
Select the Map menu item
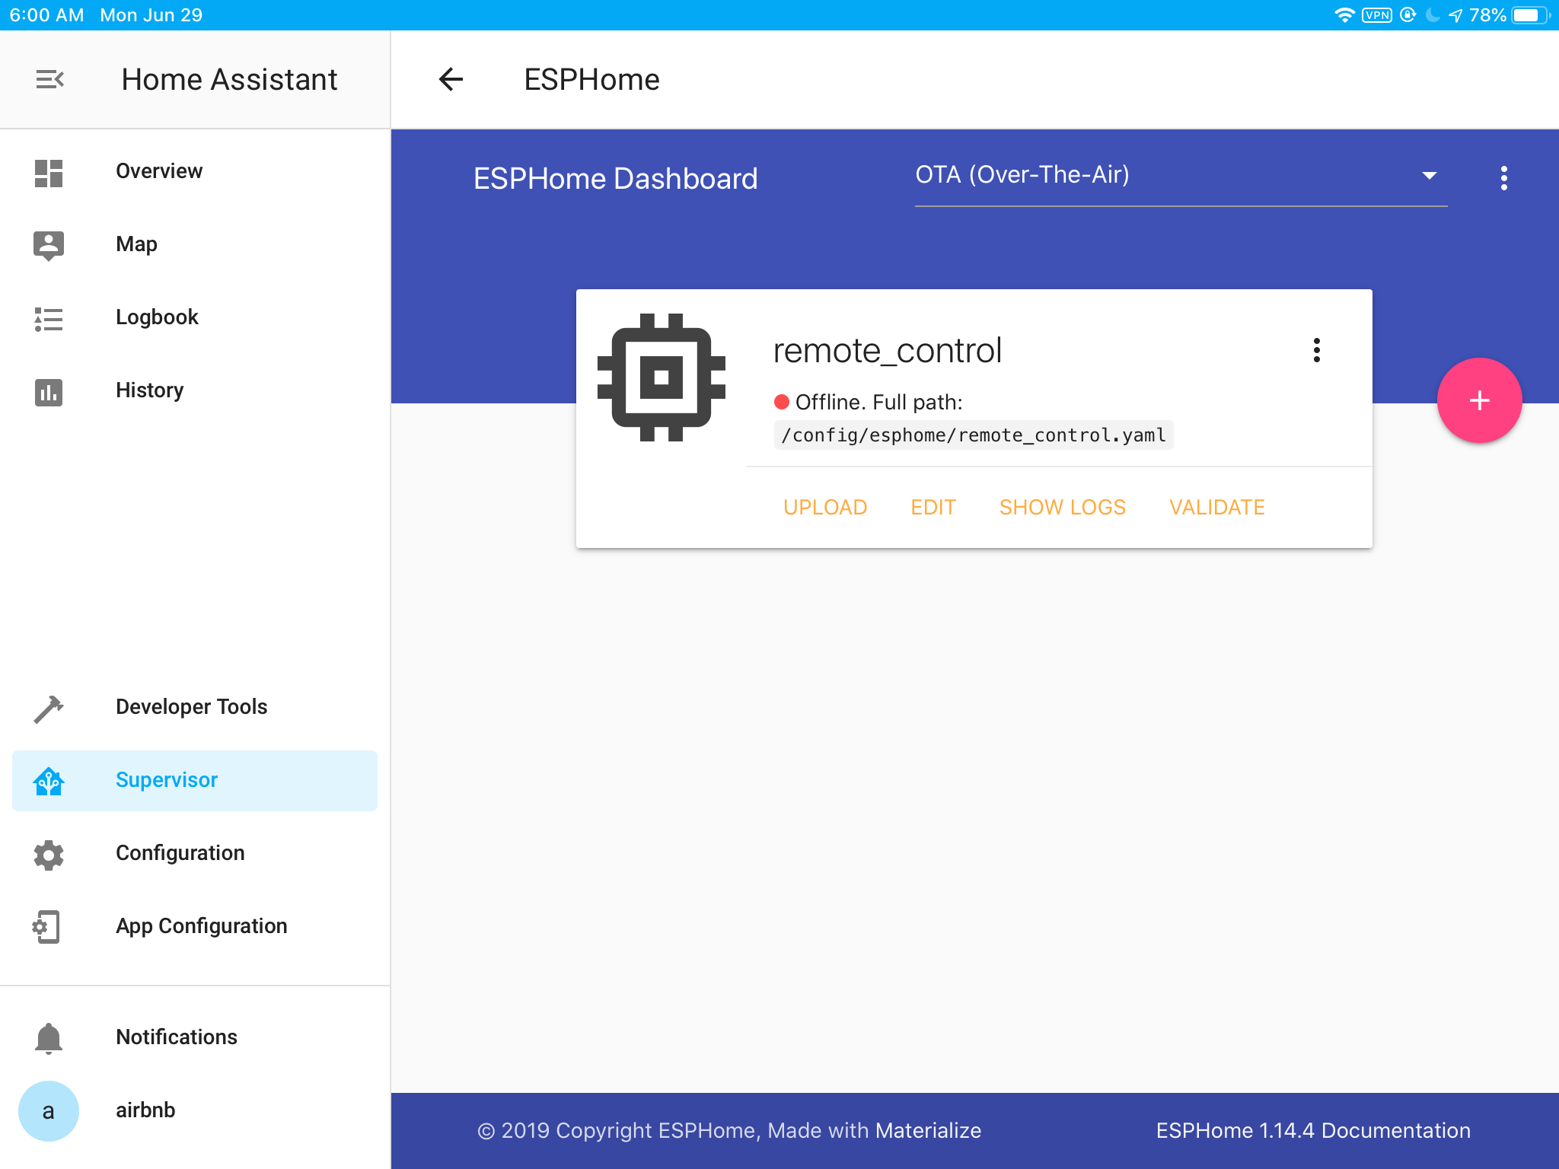point(195,245)
